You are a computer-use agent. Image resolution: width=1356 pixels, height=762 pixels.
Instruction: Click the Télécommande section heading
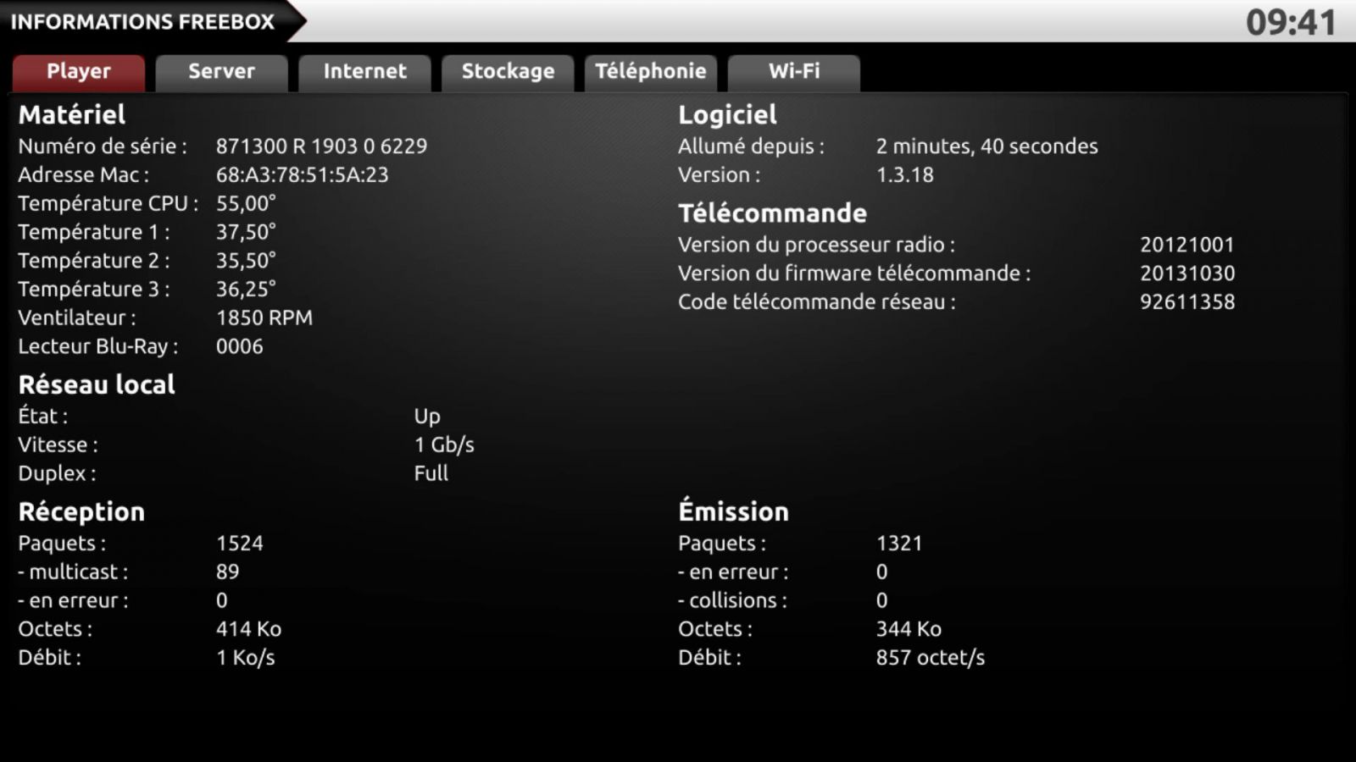773,213
